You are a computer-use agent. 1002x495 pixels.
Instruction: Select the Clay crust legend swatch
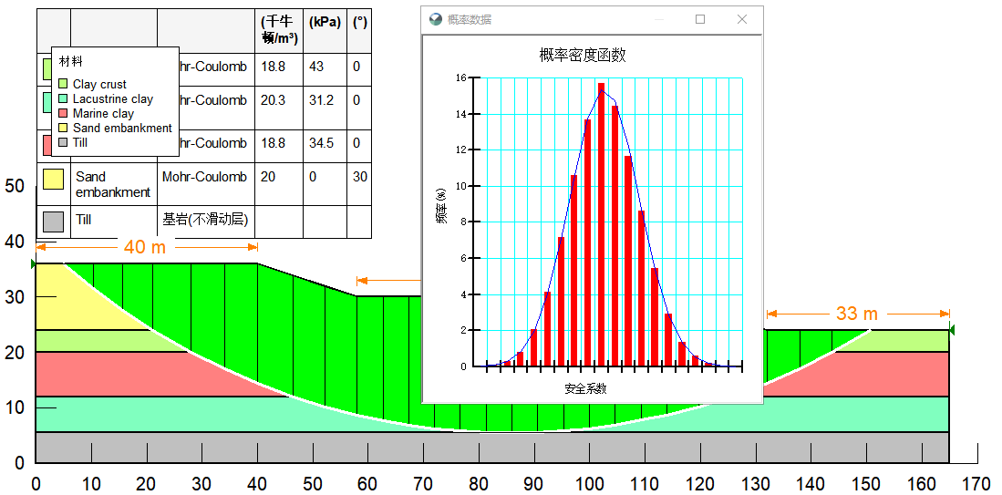[63, 85]
